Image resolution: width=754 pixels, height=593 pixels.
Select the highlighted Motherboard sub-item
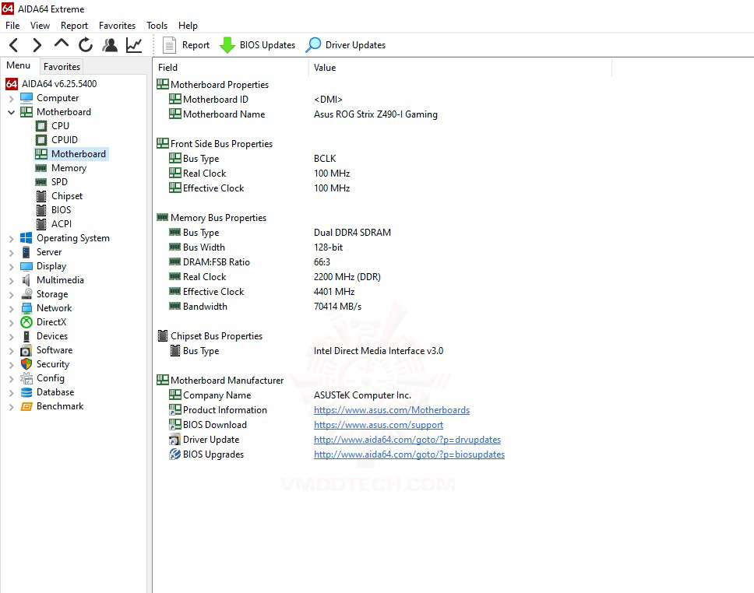[72, 154]
